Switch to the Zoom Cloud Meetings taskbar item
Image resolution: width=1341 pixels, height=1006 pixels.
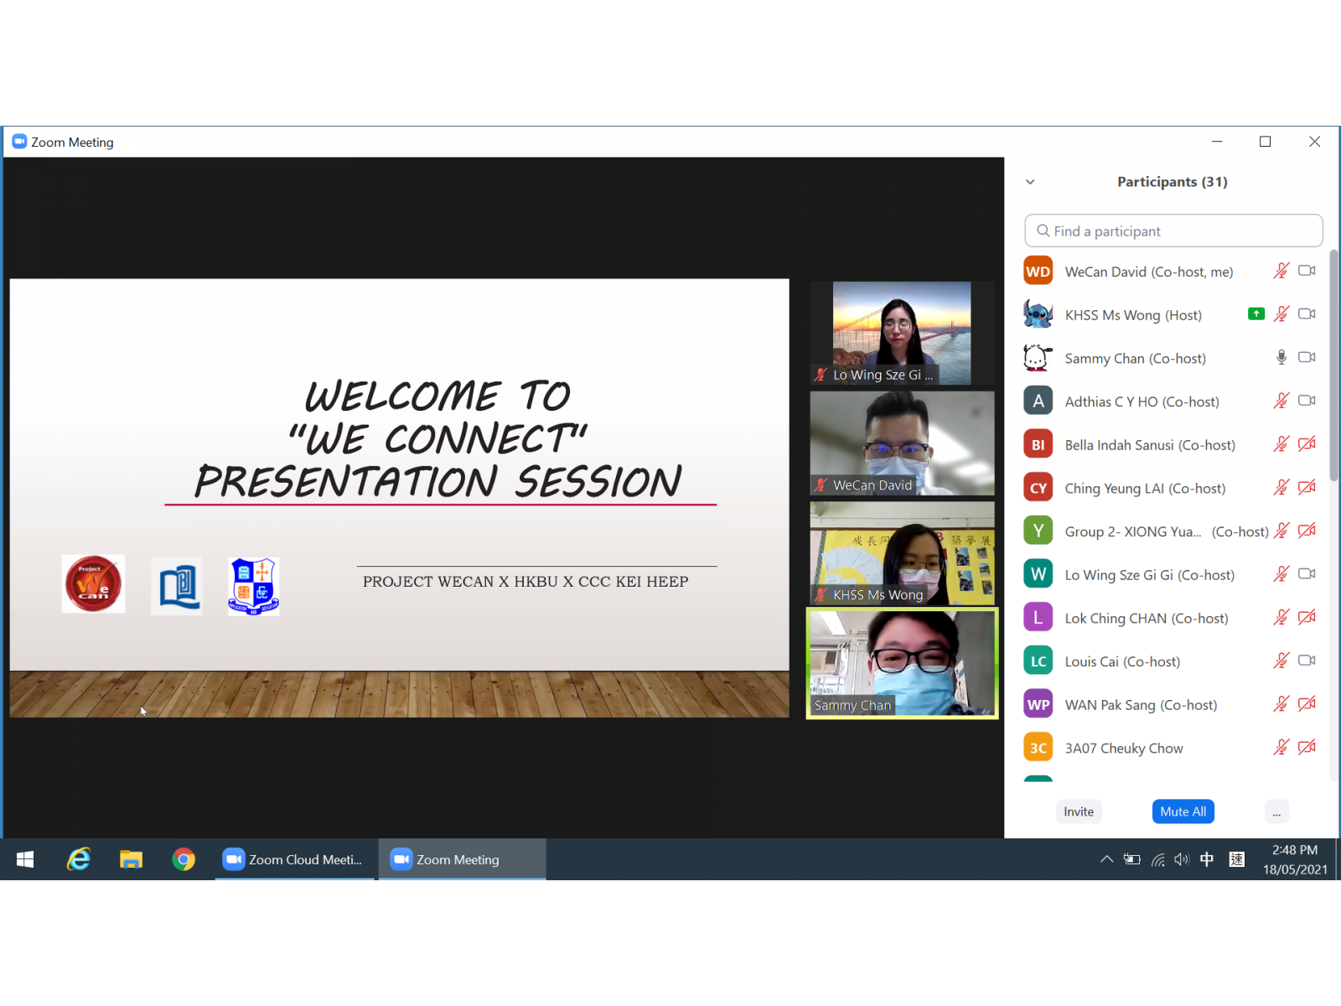[x=294, y=859]
